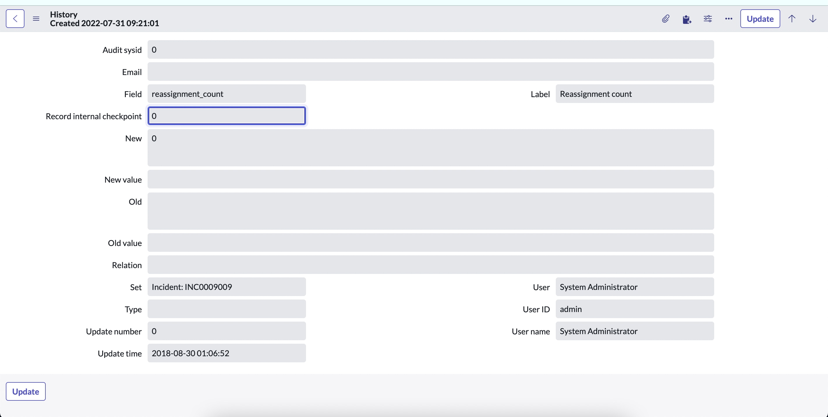Click the User ID label
This screenshot has width=828, height=417.
point(536,309)
